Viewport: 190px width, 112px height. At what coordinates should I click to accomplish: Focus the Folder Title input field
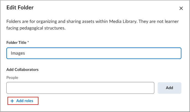tap(94, 53)
